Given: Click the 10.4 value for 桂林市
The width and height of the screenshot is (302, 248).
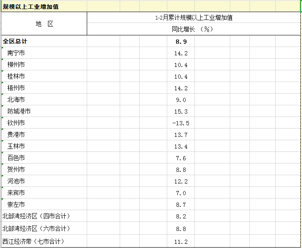Looking at the screenshot, I should click(181, 77).
